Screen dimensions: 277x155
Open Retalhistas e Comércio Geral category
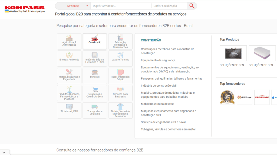pyautogui.click(x=95, y=93)
